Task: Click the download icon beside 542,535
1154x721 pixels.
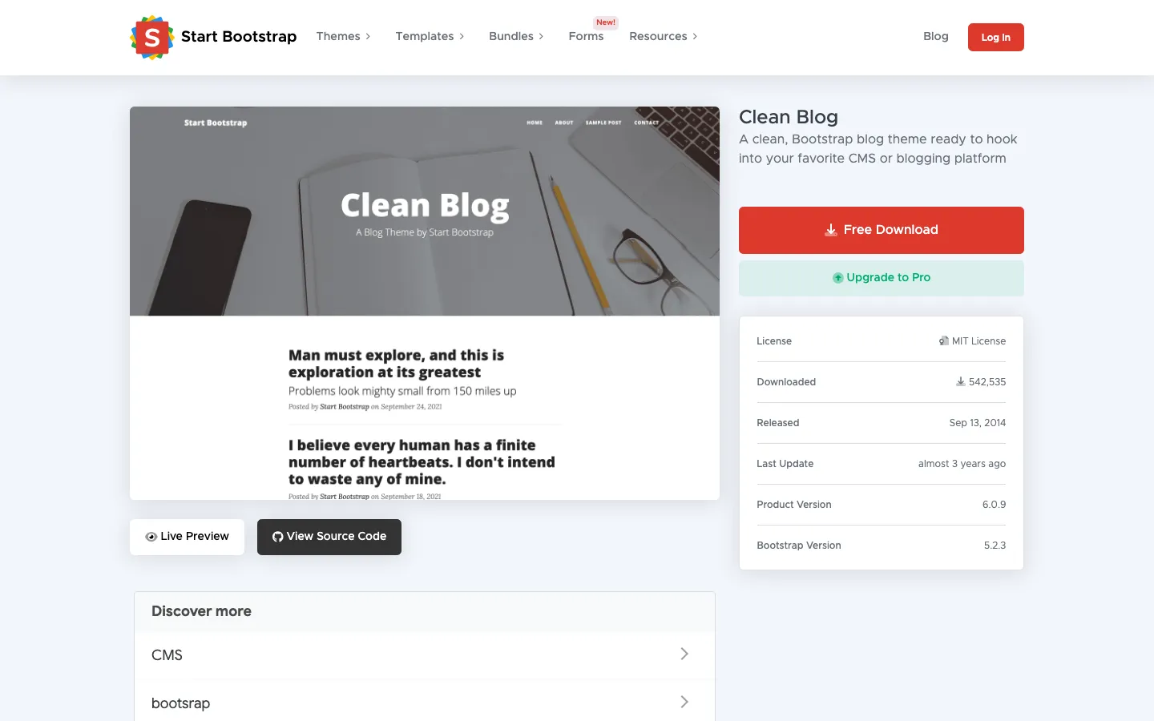Action: [x=960, y=382]
